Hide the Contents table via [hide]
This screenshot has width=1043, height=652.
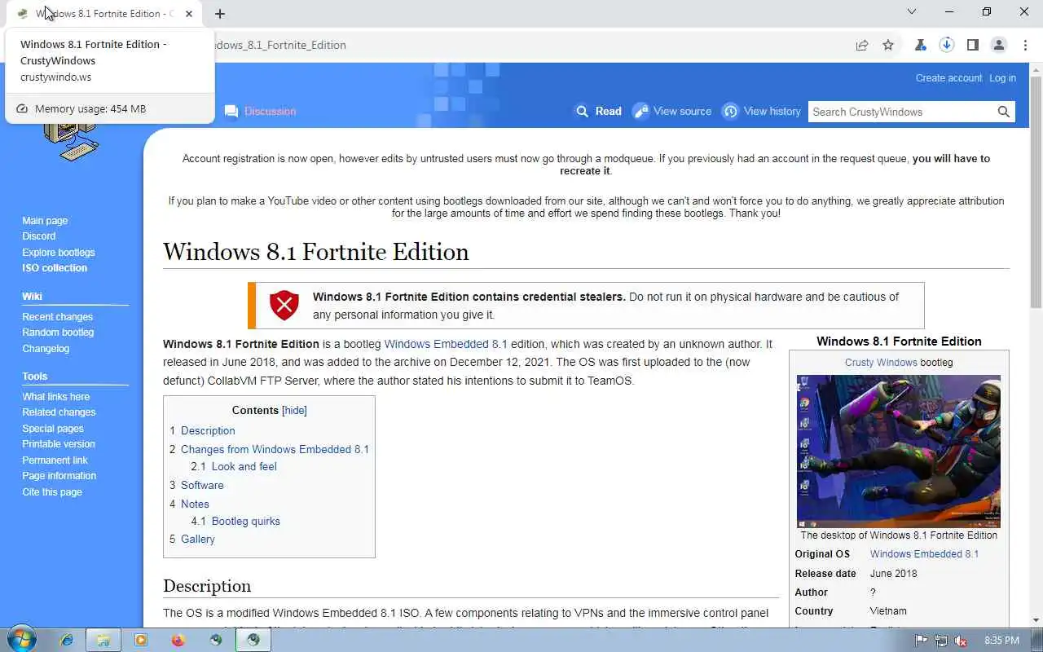(294, 411)
